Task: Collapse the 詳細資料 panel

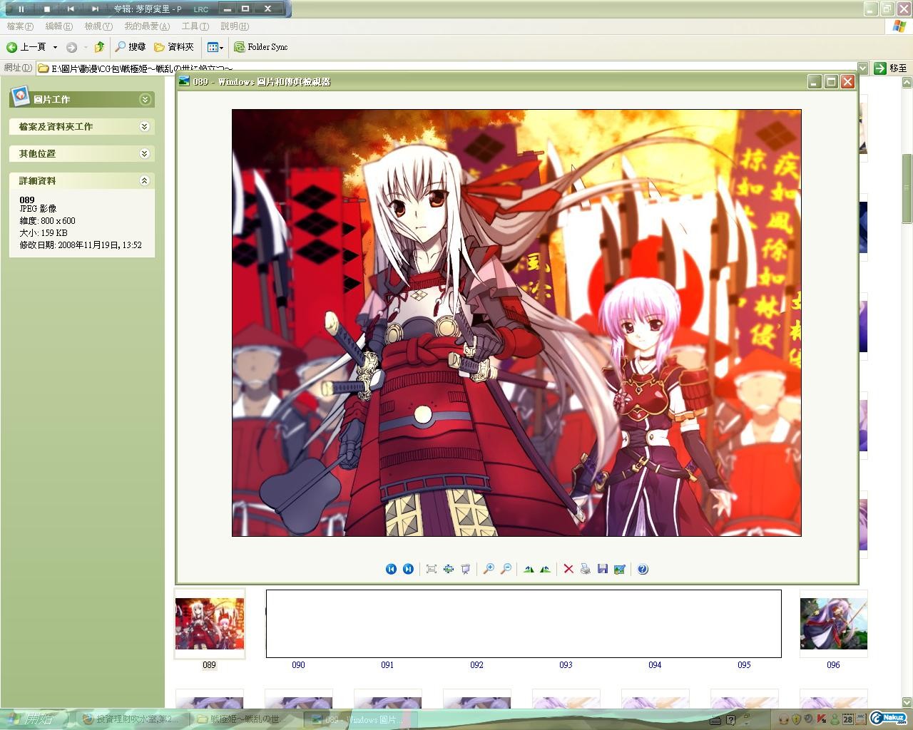Action: pyautogui.click(x=144, y=180)
